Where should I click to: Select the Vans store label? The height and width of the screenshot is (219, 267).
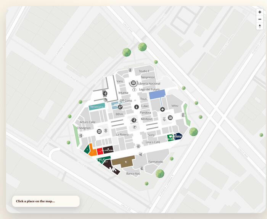(119, 81)
